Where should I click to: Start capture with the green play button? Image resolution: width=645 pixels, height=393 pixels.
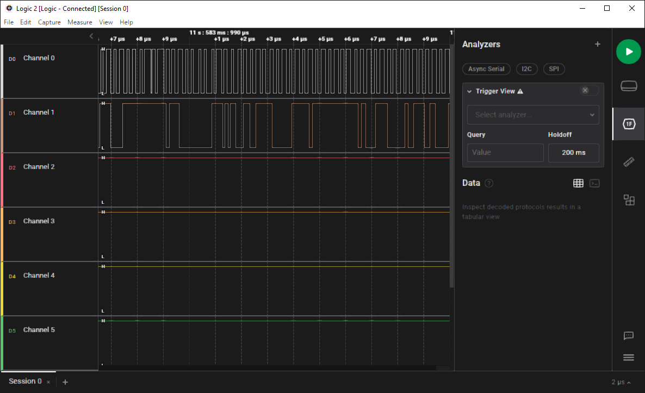click(628, 52)
